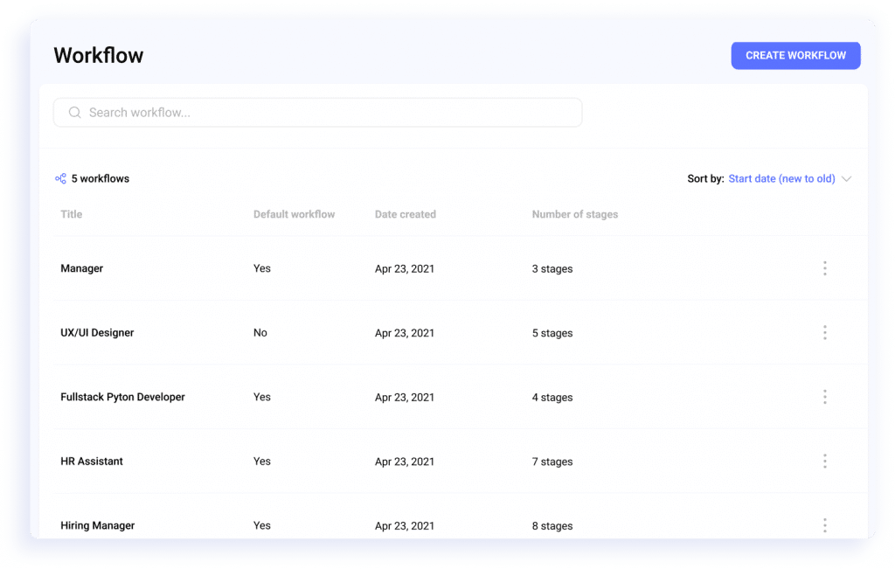Click the Create Workflow button
895x569 pixels.
(x=795, y=55)
